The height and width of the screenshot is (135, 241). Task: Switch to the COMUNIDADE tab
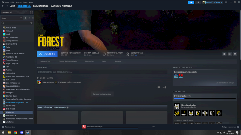tap(40, 6)
